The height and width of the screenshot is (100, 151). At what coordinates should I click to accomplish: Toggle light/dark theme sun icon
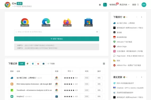pos(100,5)
